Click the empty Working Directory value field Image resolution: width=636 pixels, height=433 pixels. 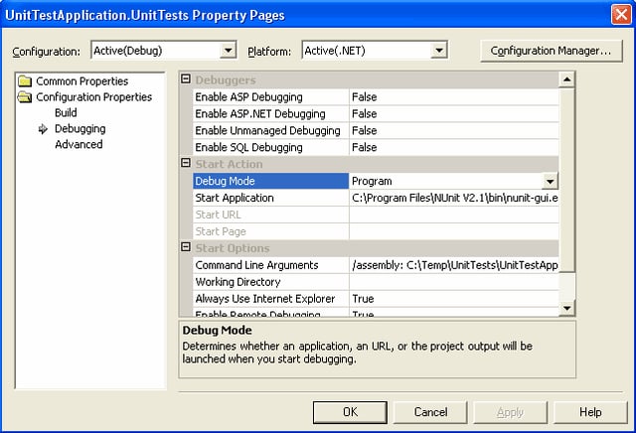(454, 282)
